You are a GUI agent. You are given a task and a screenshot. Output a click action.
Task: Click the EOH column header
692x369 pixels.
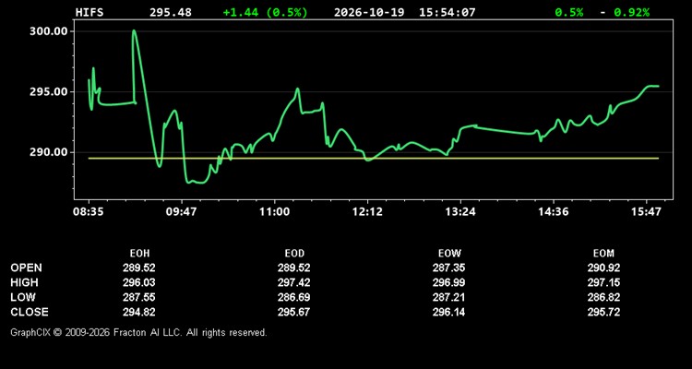coord(139,254)
